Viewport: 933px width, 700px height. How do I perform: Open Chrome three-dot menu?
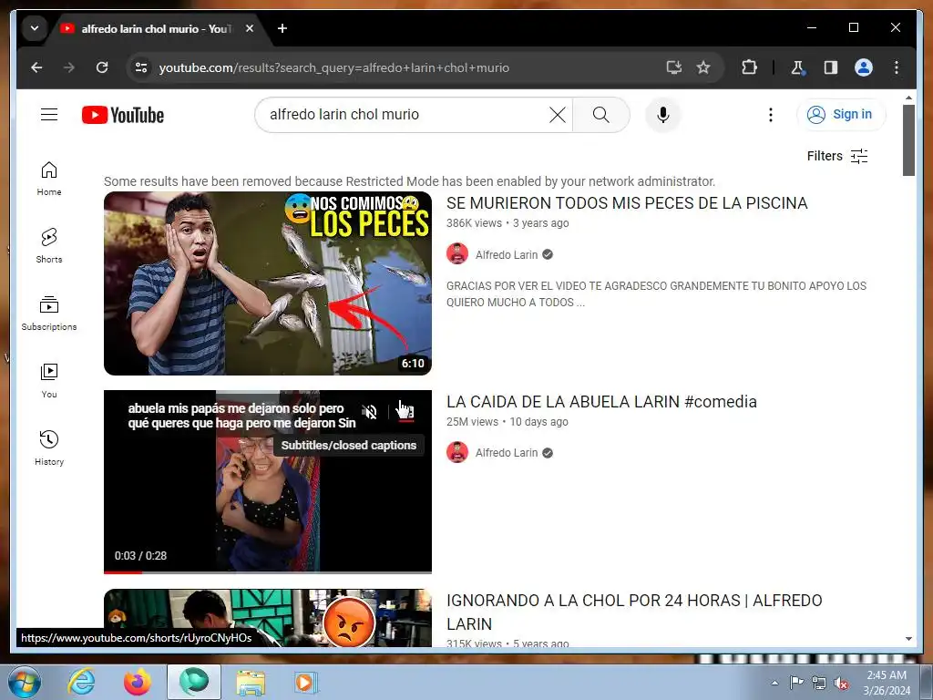[897, 67]
